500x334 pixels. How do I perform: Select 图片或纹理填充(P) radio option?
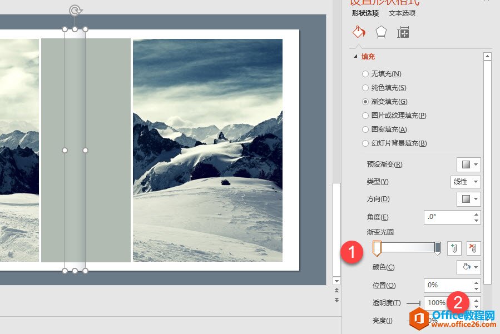365,116
